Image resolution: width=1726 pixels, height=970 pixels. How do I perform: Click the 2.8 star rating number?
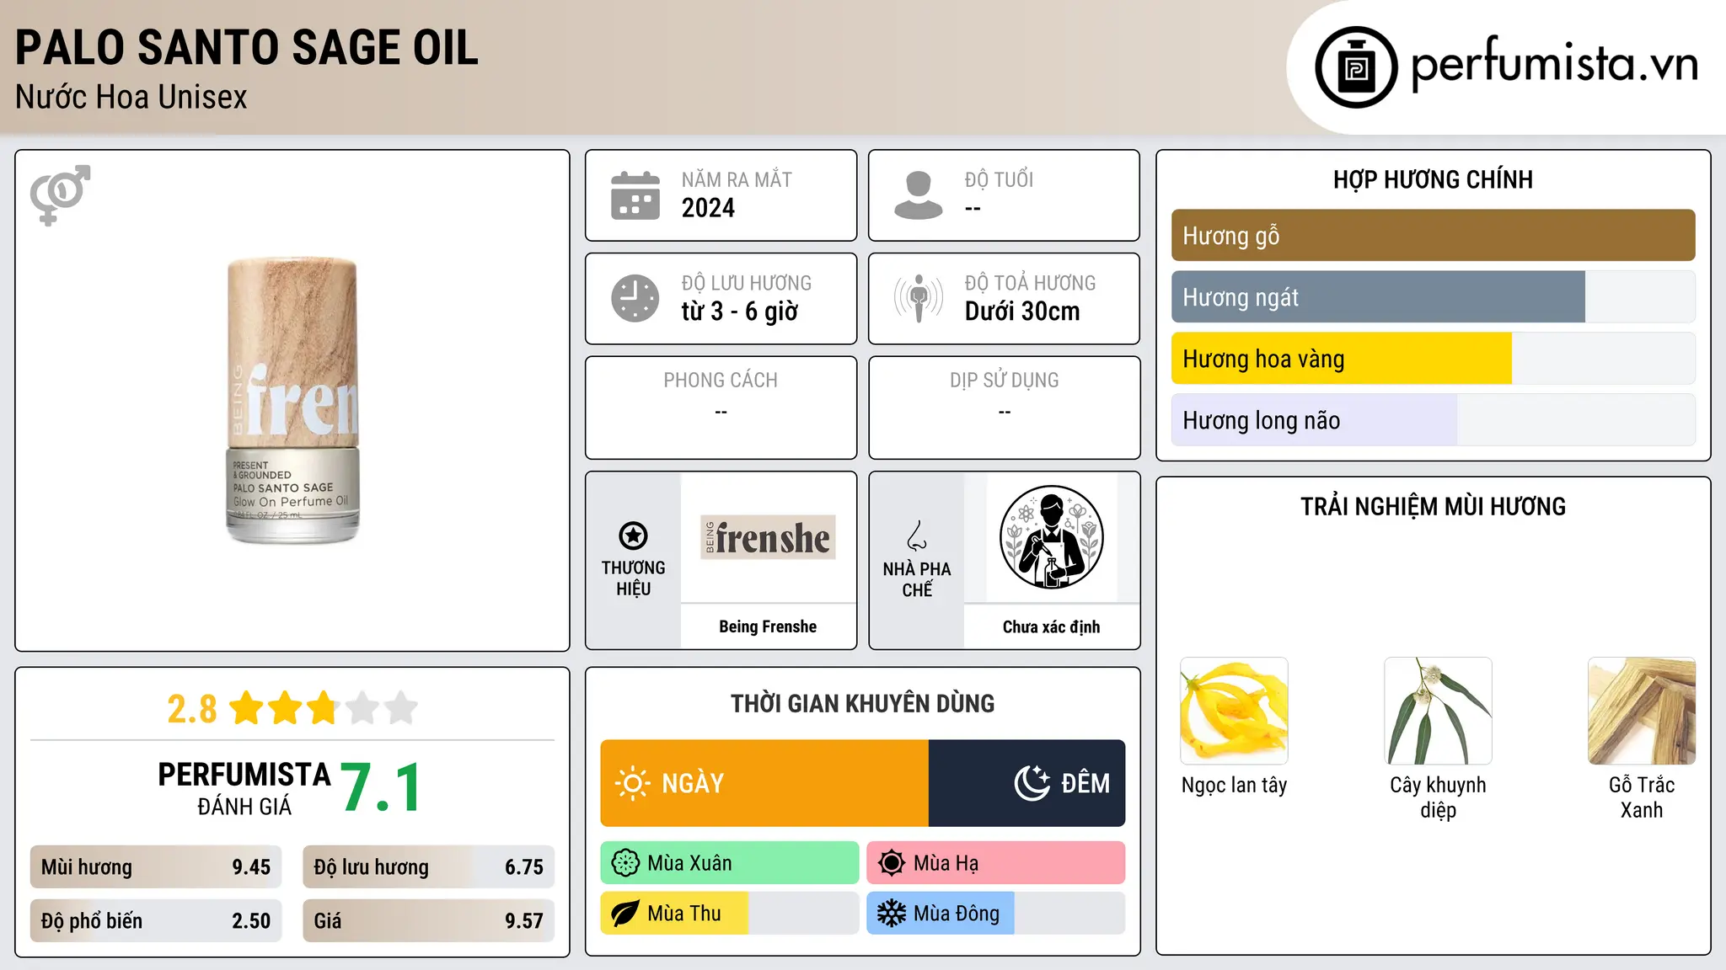click(x=191, y=709)
